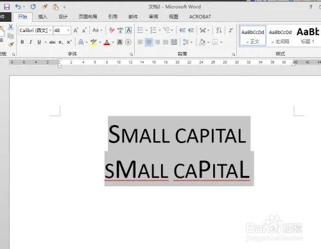
Task: Apply Strikethrough abc formatting
Action: pyautogui.click(x=53, y=42)
